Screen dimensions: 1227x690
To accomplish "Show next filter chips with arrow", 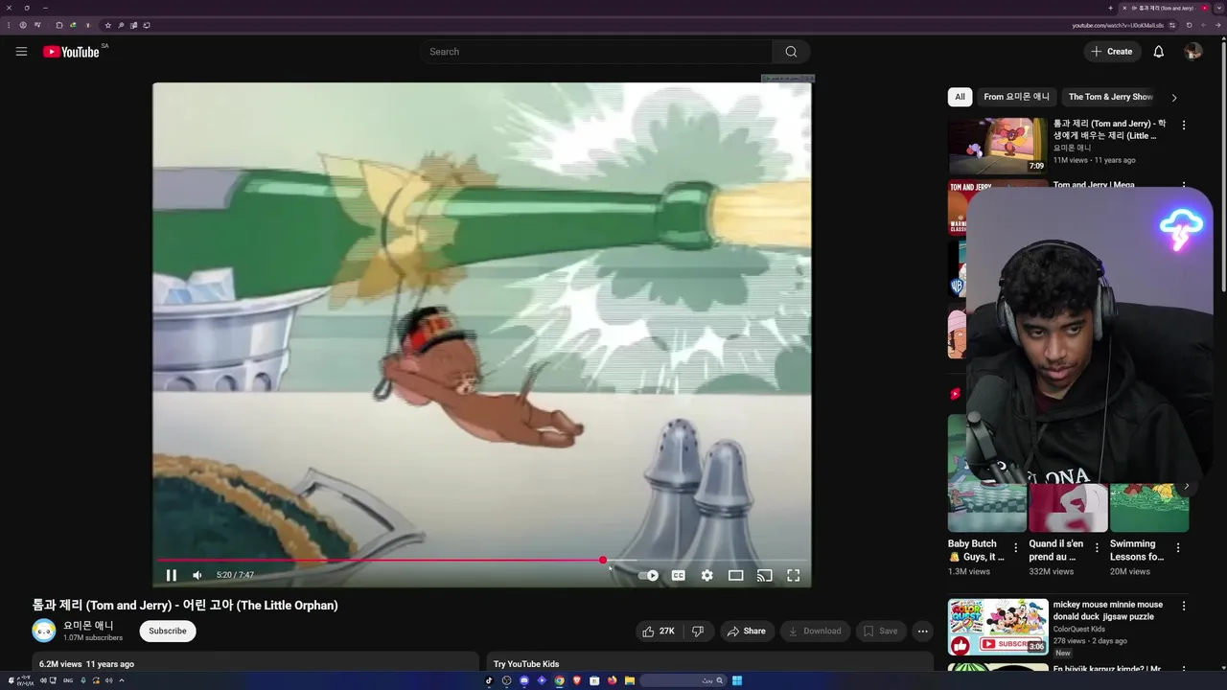I will point(1174,97).
